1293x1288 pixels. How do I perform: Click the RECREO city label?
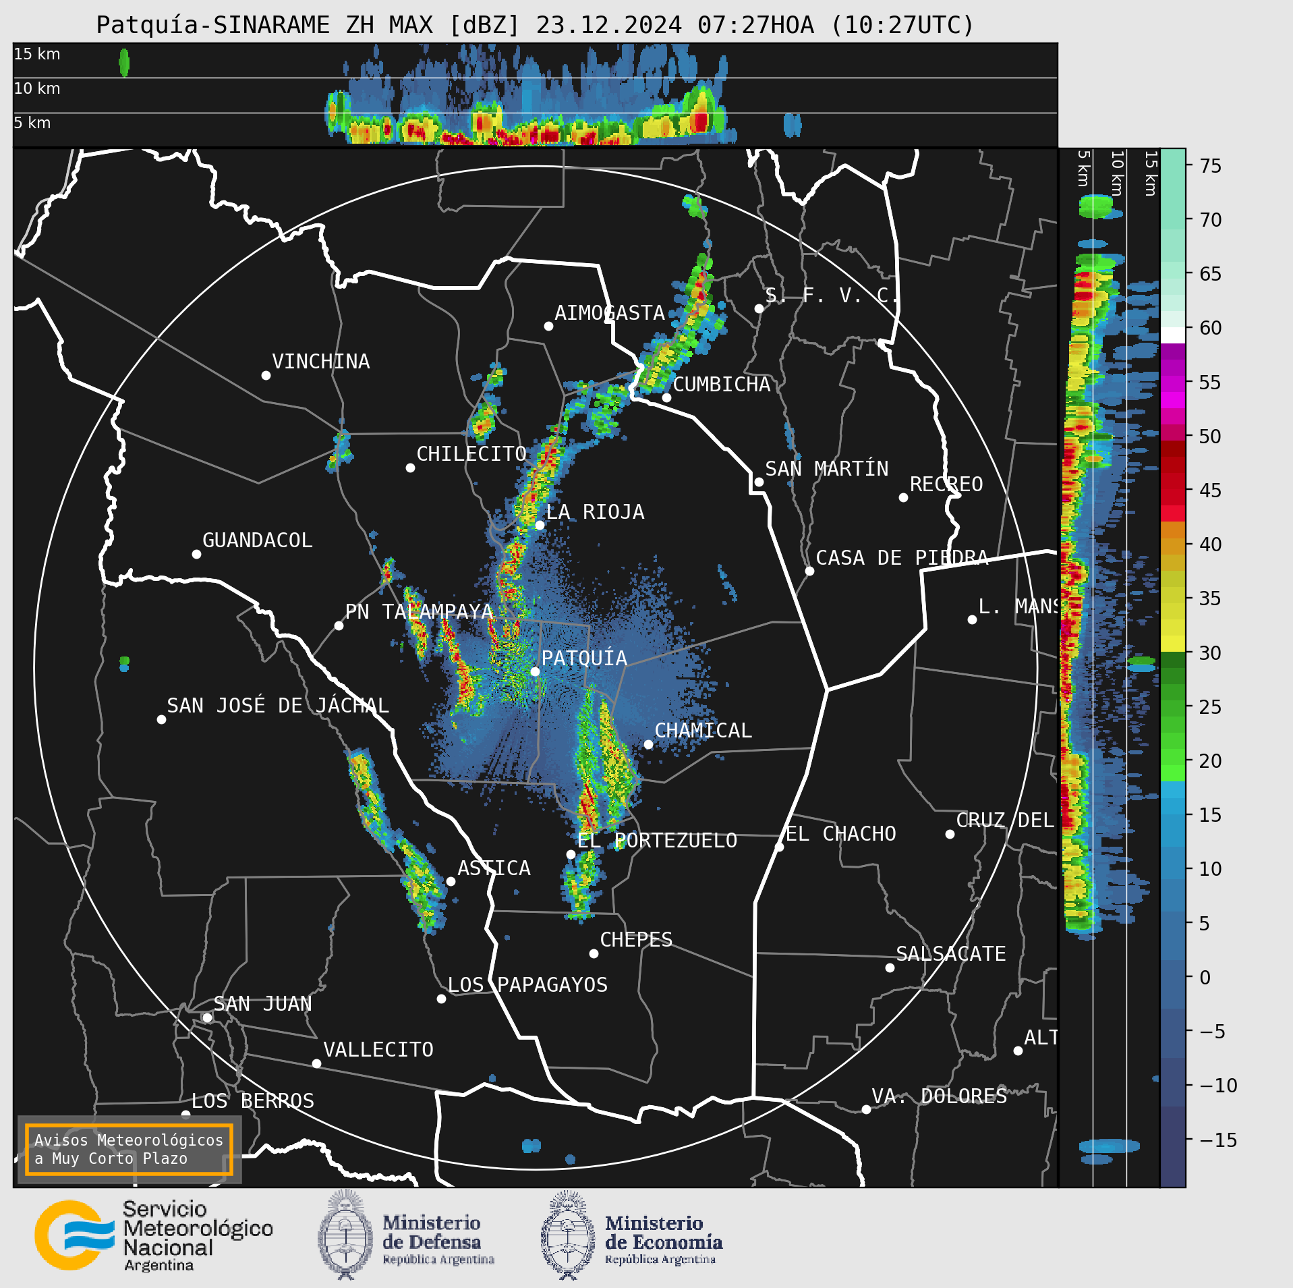(946, 484)
